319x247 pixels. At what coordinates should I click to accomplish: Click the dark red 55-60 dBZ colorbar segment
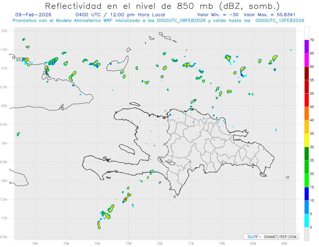[307, 73]
